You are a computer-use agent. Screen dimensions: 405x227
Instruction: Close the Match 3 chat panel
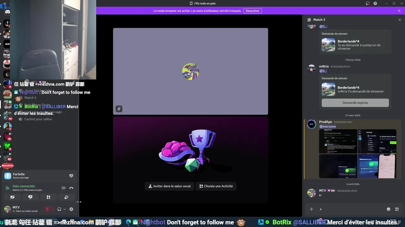click(x=400, y=20)
